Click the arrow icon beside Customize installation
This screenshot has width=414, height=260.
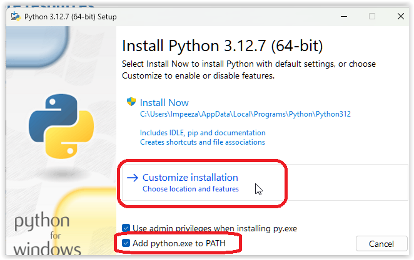pos(133,178)
